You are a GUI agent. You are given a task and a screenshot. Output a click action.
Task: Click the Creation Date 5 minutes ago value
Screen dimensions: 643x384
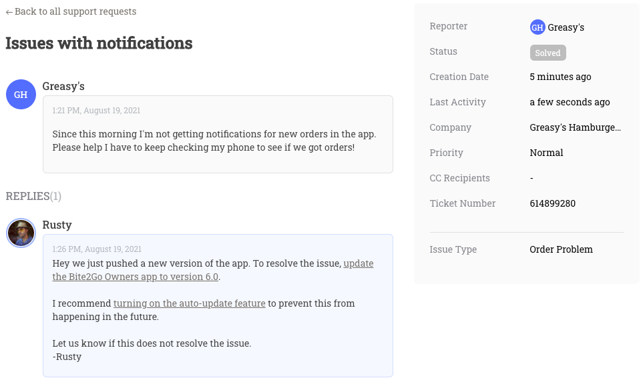point(560,77)
